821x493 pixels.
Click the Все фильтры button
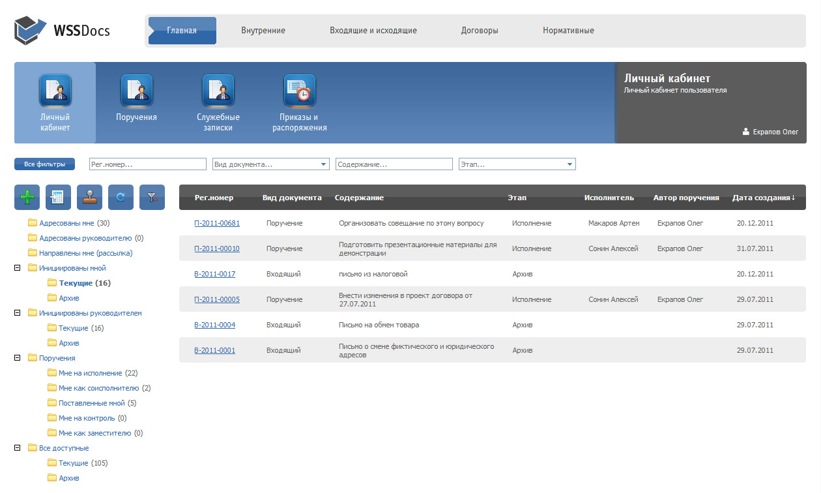tap(44, 164)
